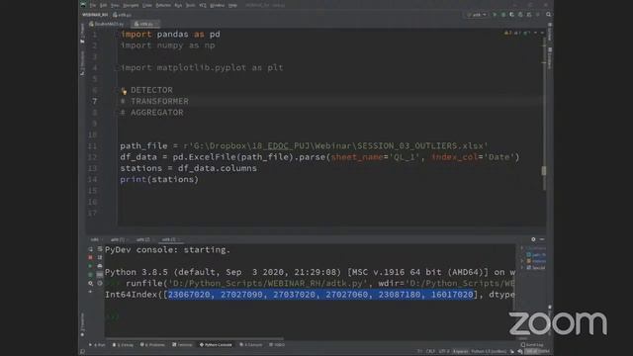Open the adtk run configuration dropdown
The width and height of the screenshot is (633, 356).
click(x=477, y=15)
